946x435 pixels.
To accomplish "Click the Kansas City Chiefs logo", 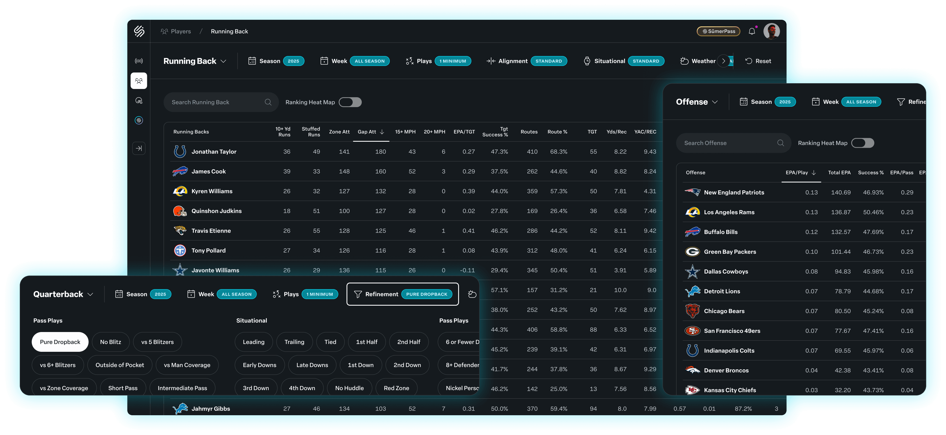I will click(x=692, y=390).
